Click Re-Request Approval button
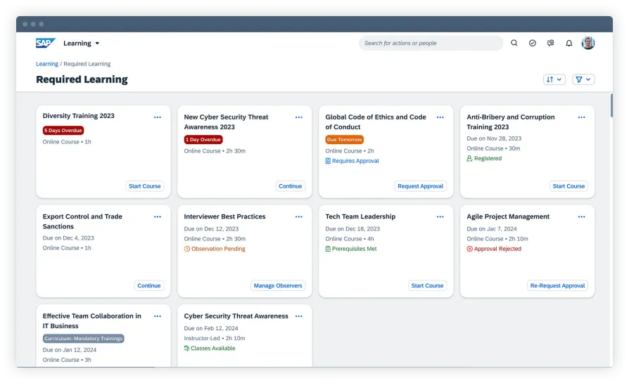The height and width of the screenshot is (383, 629). coord(558,286)
